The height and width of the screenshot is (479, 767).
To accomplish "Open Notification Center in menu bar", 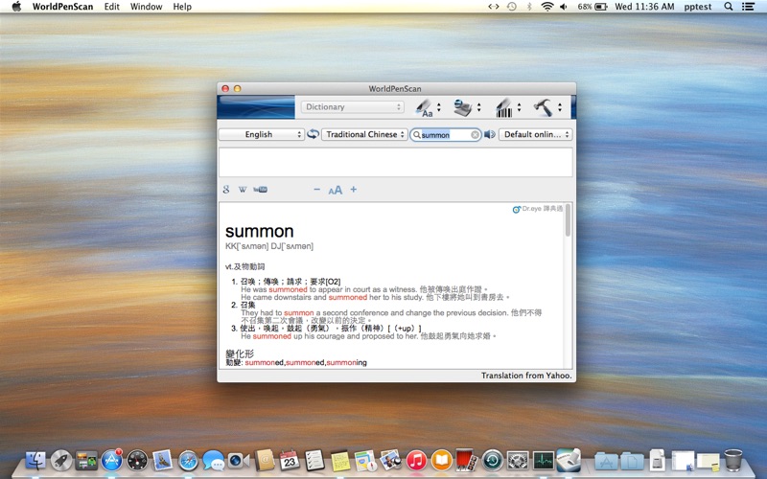I will pyautogui.click(x=748, y=7).
